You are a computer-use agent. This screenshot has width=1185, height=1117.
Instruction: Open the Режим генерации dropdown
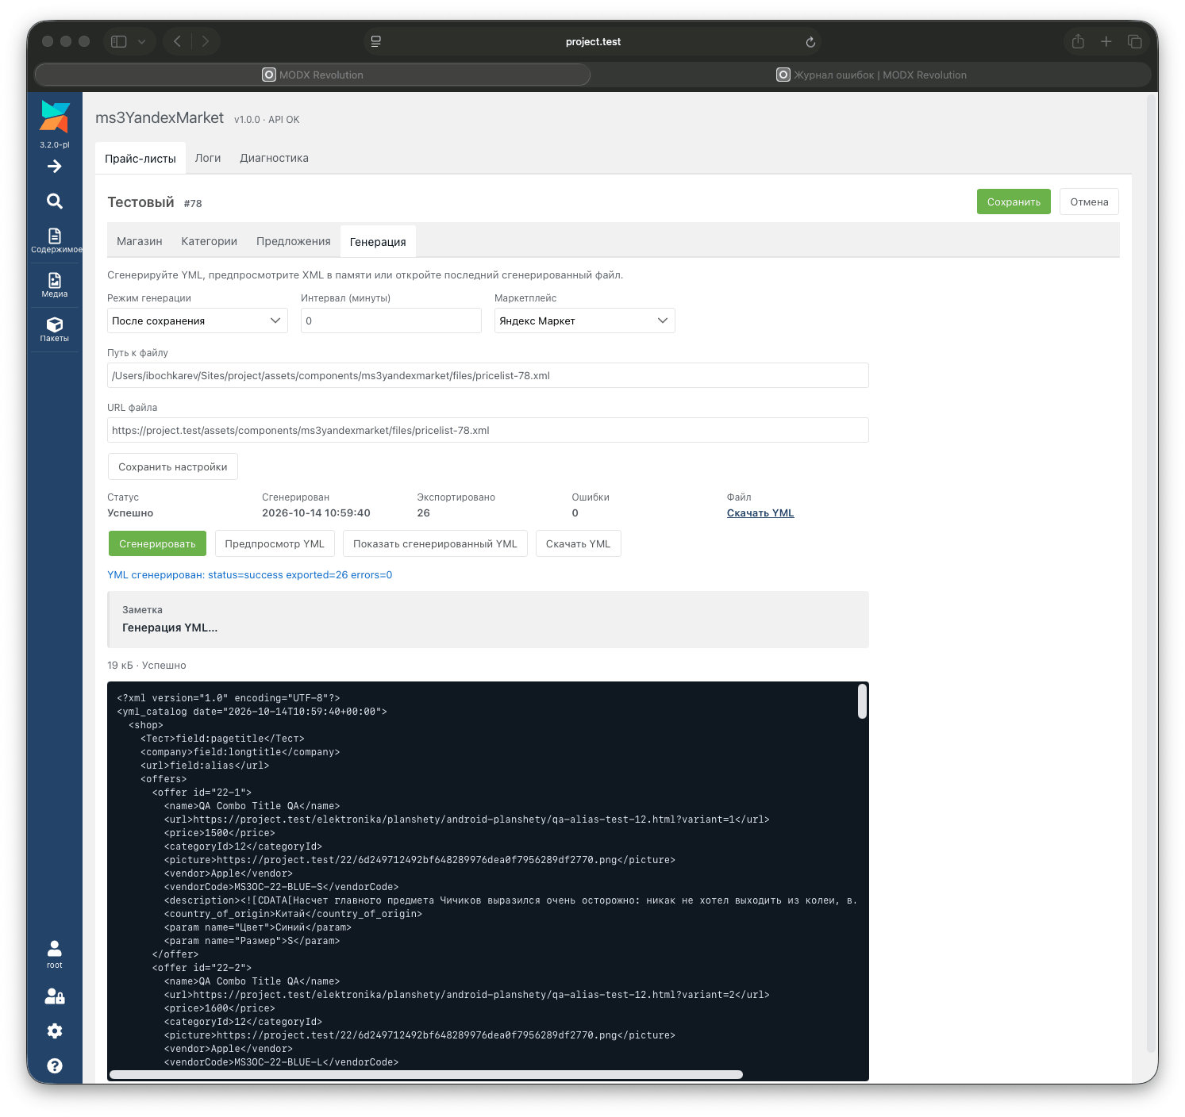click(198, 321)
